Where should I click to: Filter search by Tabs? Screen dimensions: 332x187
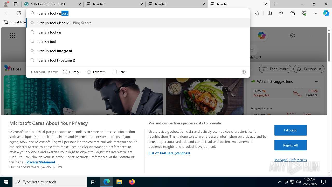tap(119, 72)
